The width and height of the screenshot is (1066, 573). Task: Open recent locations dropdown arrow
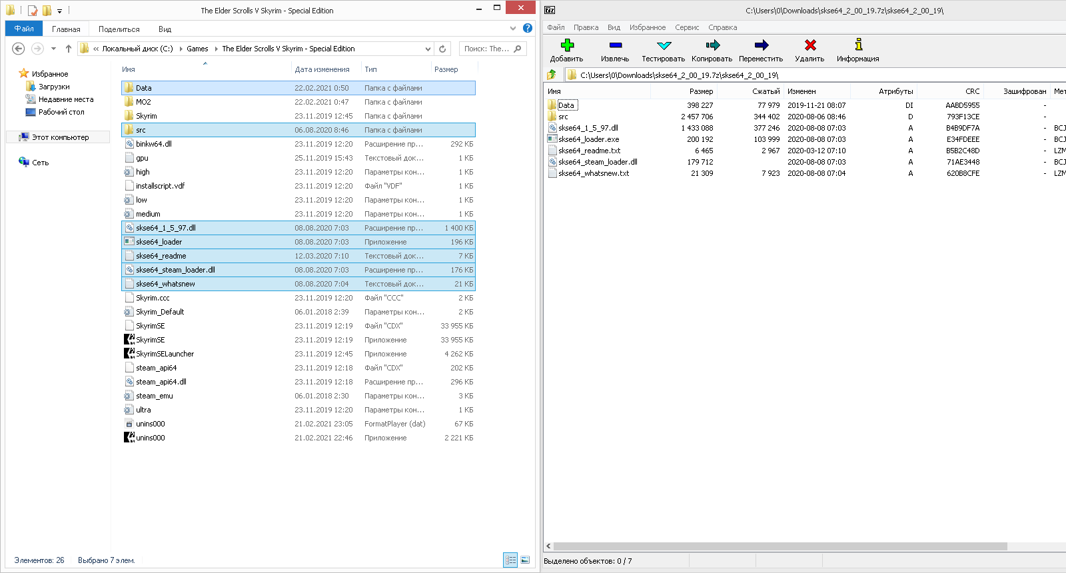point(53,49)
